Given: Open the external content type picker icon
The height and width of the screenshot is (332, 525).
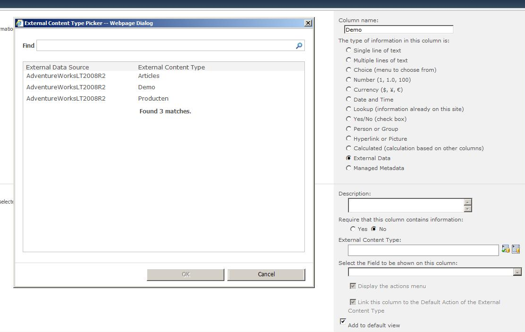Looking at the screenshot, I should (x=516, y=249).
